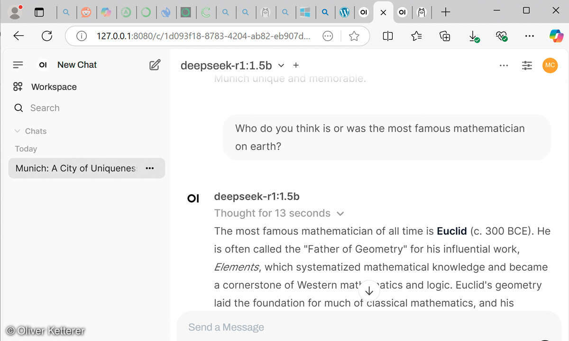Image resolution: width=569 pixels, height=341 pixels.
Task: Switch to the WordPress tab
Action: point(345,12)
